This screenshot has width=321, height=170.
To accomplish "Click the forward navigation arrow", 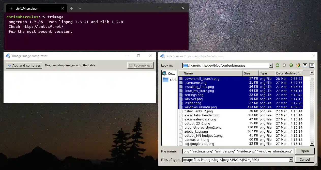I will pos(284,65).
